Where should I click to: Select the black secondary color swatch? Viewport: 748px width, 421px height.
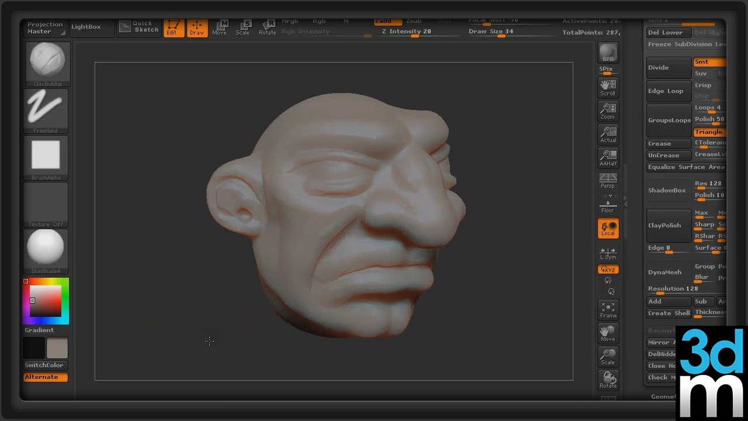point(34,348)
